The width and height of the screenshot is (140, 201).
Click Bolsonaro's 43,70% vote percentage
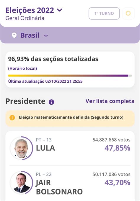pyautogui.click(x=117, y=183)
